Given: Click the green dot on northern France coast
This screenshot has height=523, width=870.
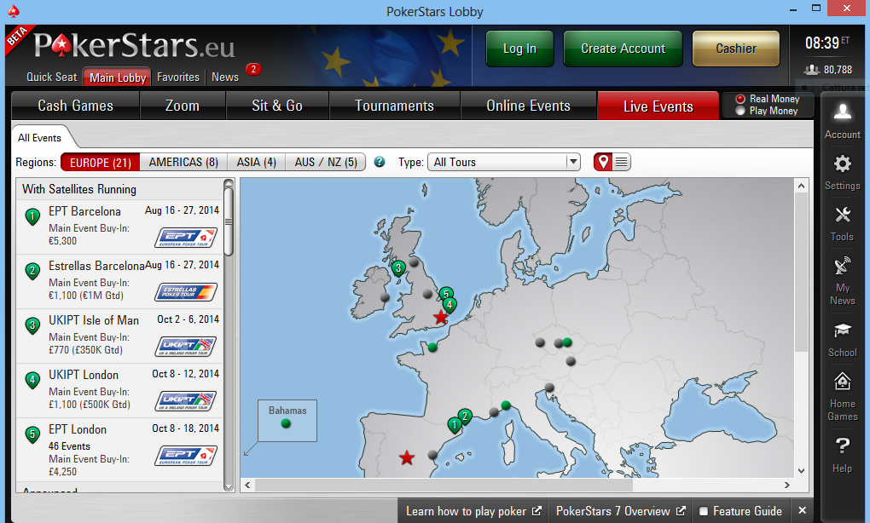Looking at the screenshot, I should 432,348.
